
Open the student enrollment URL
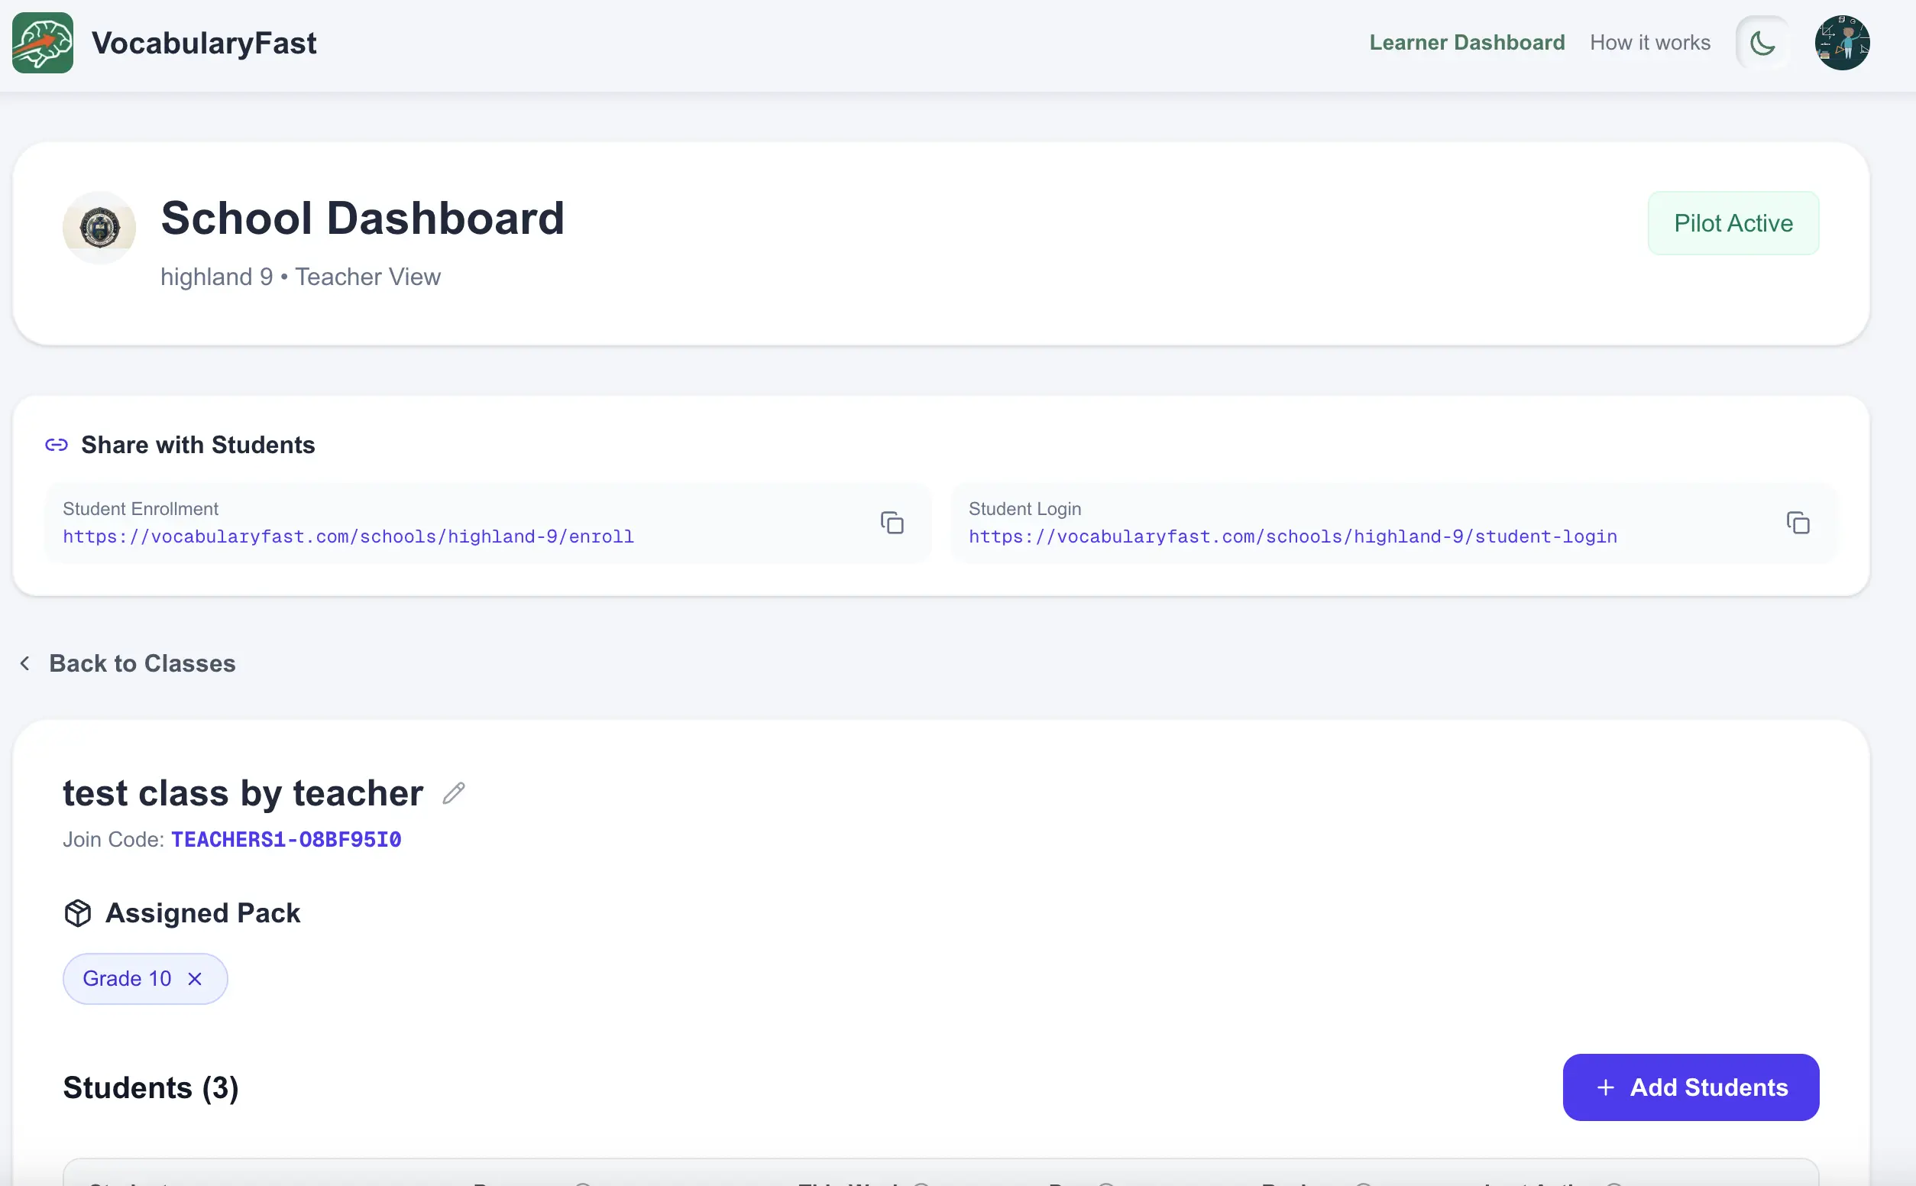(x=348, y=536)
